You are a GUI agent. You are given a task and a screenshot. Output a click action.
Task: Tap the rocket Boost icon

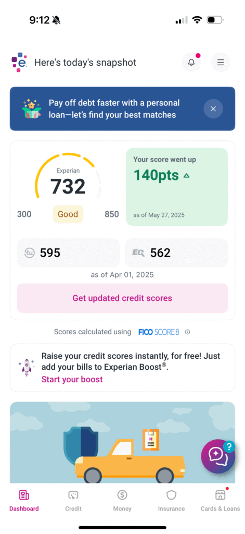[27, 368]
